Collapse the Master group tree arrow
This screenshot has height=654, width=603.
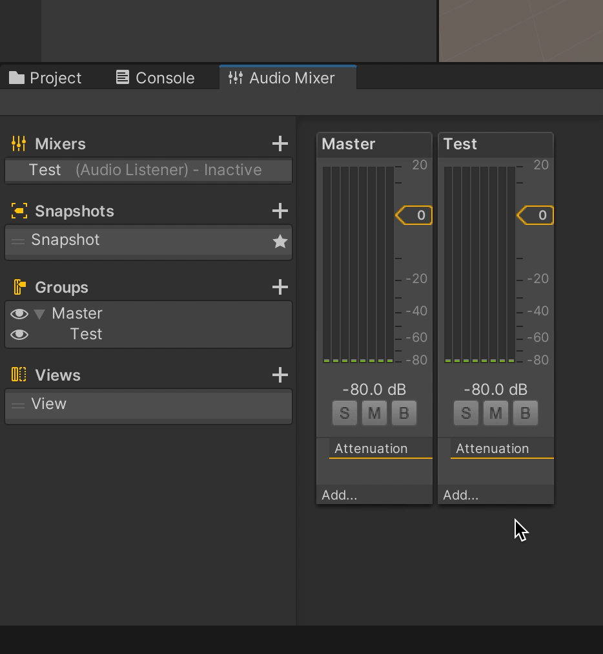(39, 314)
